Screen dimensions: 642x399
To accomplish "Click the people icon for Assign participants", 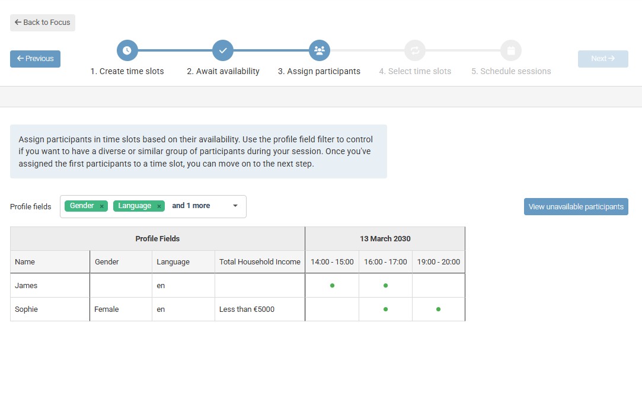I will pos(319,50).
